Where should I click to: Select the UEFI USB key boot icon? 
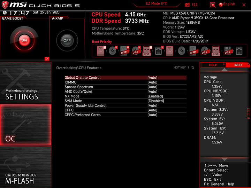pos(147,51)
